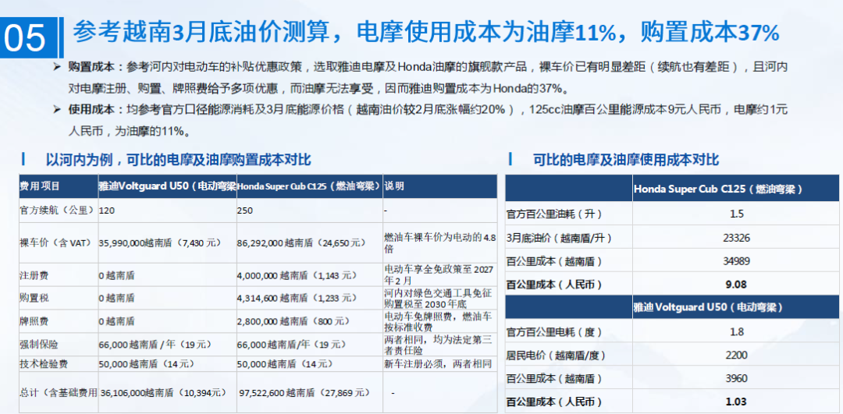
Task: Select the row label 注册费
Action: [34, 275]
